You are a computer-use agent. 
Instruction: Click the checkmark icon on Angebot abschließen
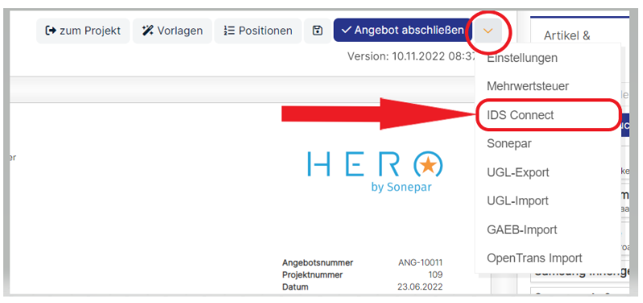coord(346,31)
